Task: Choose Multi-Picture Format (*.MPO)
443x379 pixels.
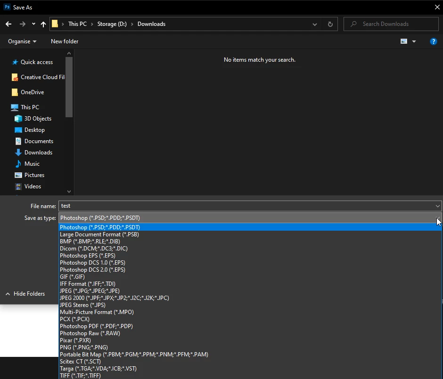Action: pyautogui.click(x=250, y=312)
